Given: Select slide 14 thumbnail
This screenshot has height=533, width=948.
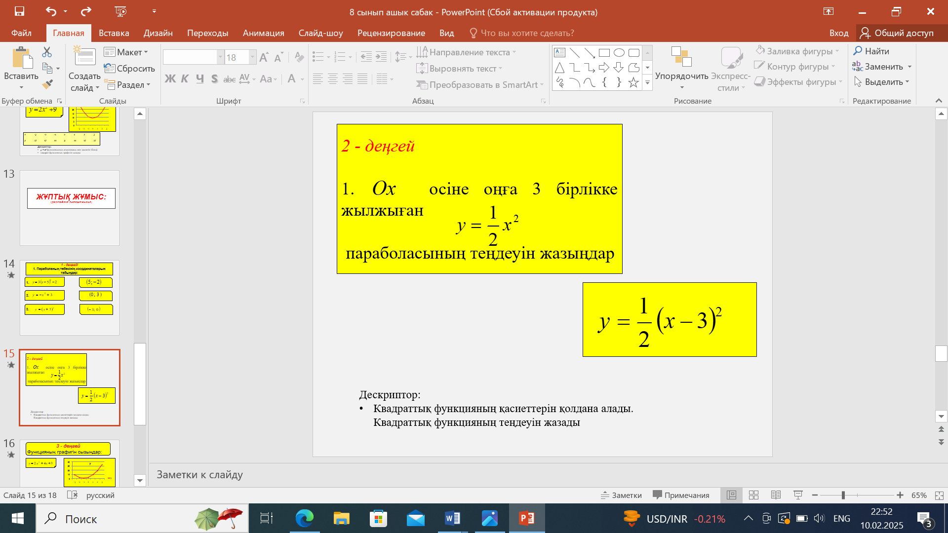Looking at the screenshot, I should (x=70, y=298).
